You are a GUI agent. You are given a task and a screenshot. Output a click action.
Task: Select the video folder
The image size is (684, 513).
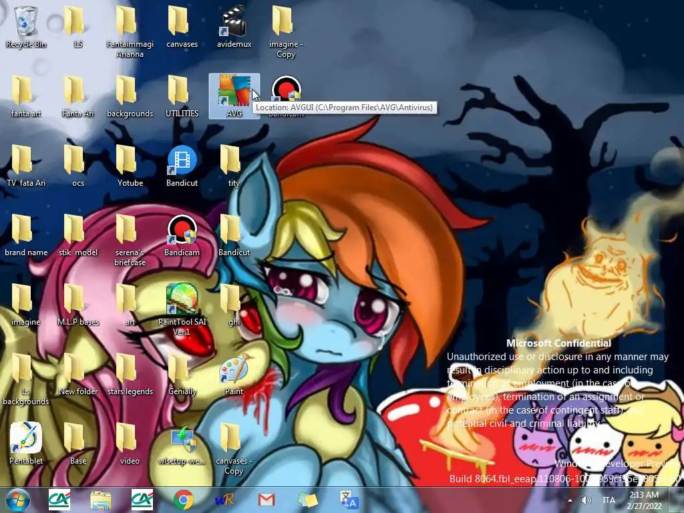coord(130,444)
